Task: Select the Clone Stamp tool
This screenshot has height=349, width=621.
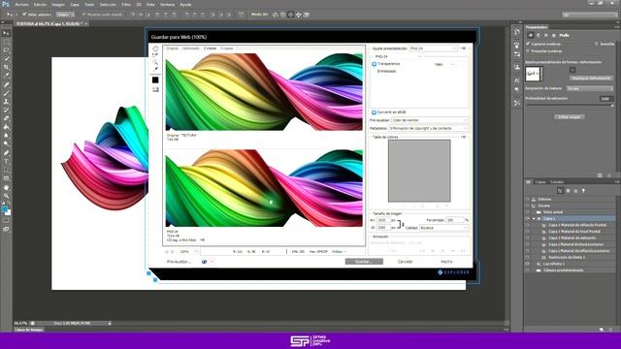Action: tap(6, 102)
